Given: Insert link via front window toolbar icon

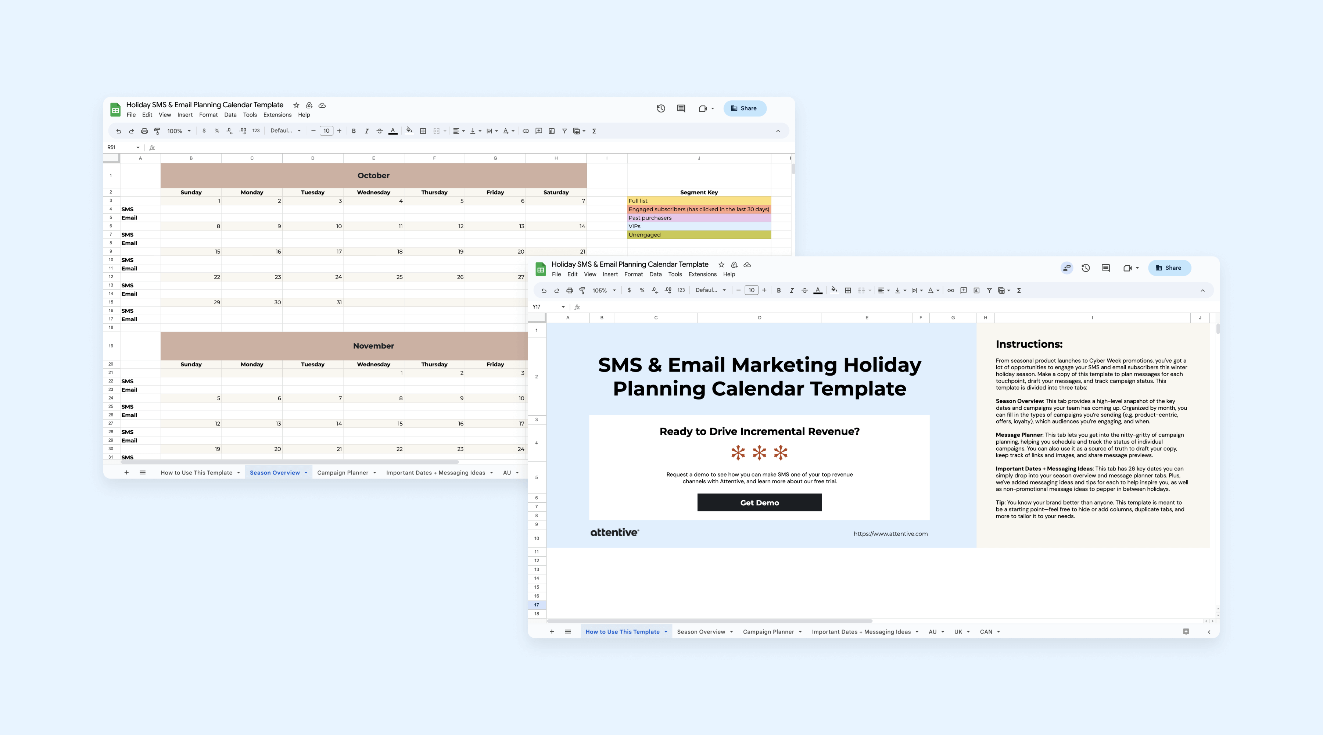Looking at the screenshot, I should tap(951, 291).
